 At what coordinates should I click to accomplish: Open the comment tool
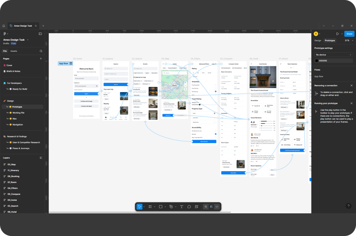[189, 207]
